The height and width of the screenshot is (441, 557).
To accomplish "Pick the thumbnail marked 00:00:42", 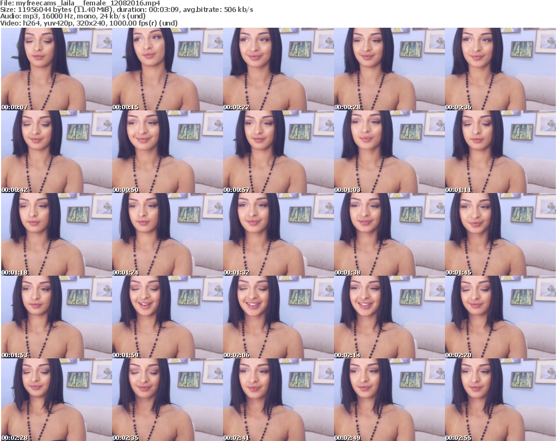I will coord(57,152).
